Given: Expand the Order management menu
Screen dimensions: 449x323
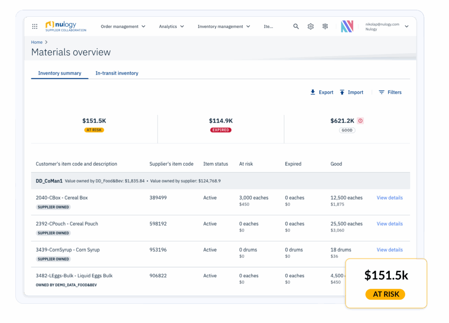Looking at the screenshot, I should (123, 27).
